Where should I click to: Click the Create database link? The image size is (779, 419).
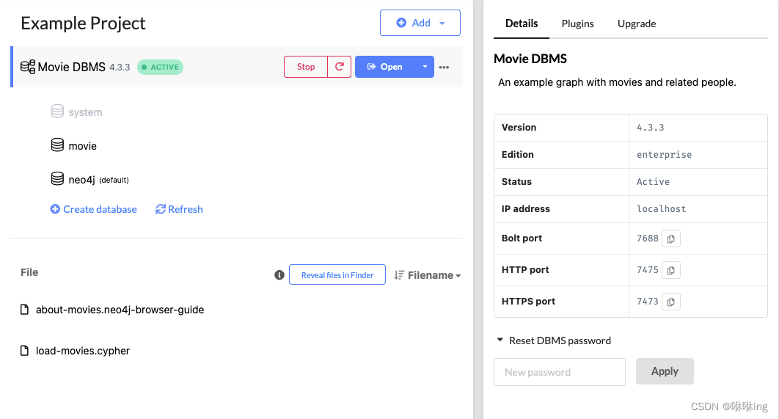pyautogui.click(x=93, y=209)
